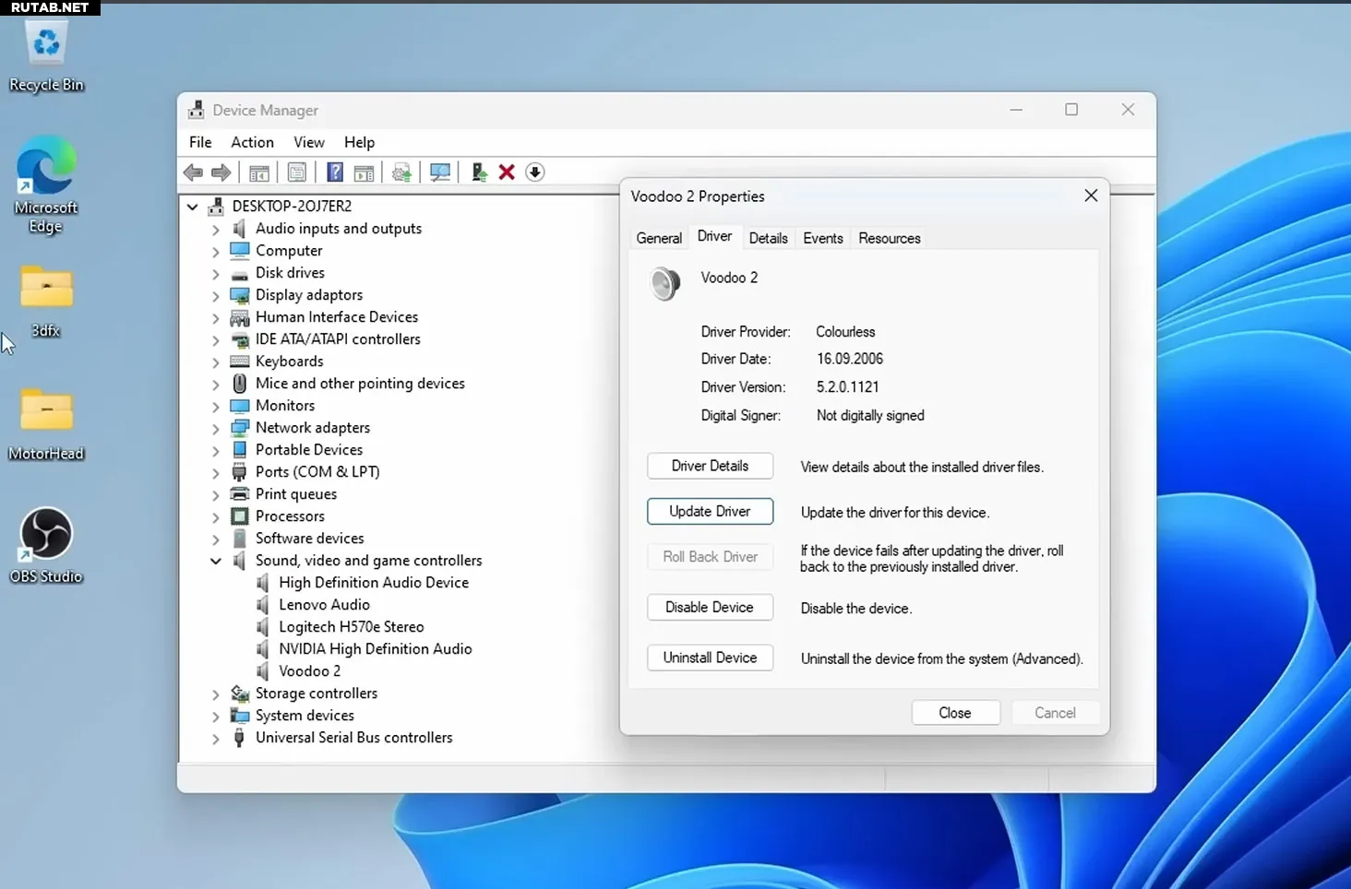Click the scan for hardware changes icon
Image resolution: width=1351 pixels, height=889 pixels.
[x=440, y=172]
